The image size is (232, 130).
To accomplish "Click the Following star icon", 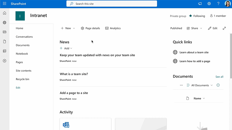I will coord(190,16).
